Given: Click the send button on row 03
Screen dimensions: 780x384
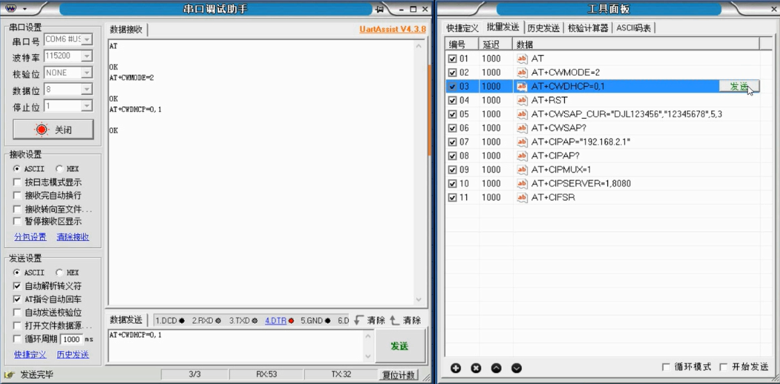Looking at the screenshot, I should (x=739, y=86).
